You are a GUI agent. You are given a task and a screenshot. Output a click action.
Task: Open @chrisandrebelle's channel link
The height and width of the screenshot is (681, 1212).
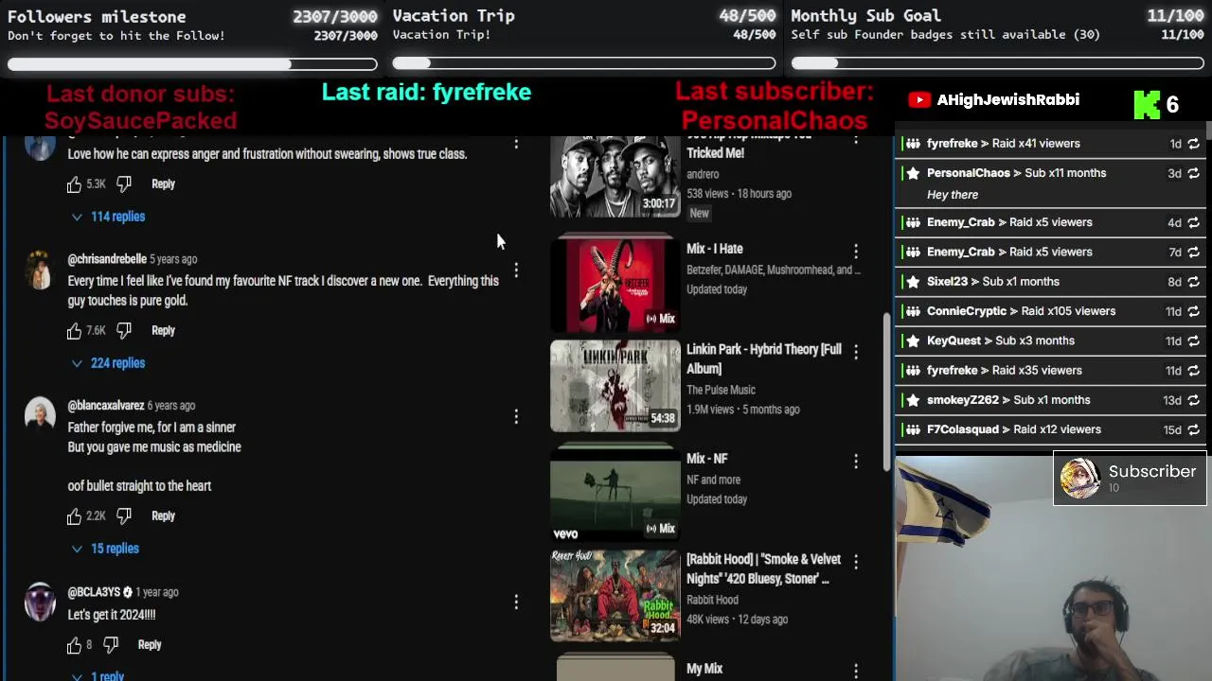107,259
